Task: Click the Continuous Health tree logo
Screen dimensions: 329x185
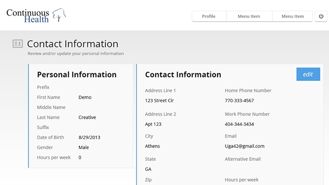Action: pos(59,15)
